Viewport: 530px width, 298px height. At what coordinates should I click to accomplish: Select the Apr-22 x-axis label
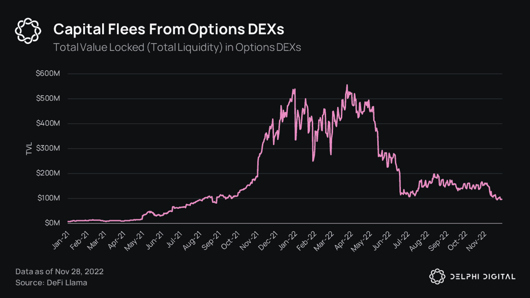[344, 241]
